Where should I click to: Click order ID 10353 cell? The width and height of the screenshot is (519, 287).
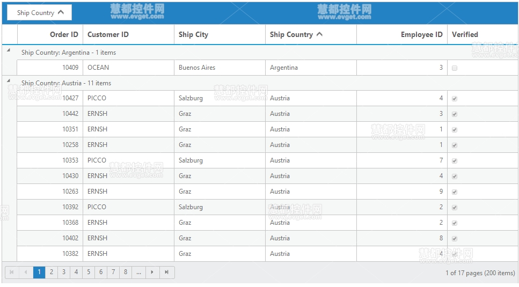click(50, 160)
